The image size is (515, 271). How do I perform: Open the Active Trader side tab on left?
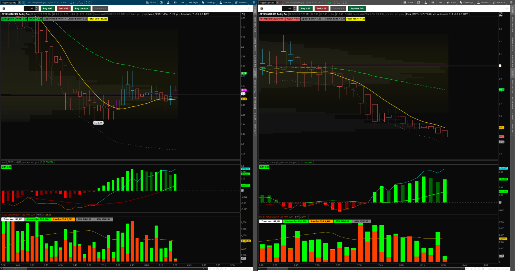point(255,44)
